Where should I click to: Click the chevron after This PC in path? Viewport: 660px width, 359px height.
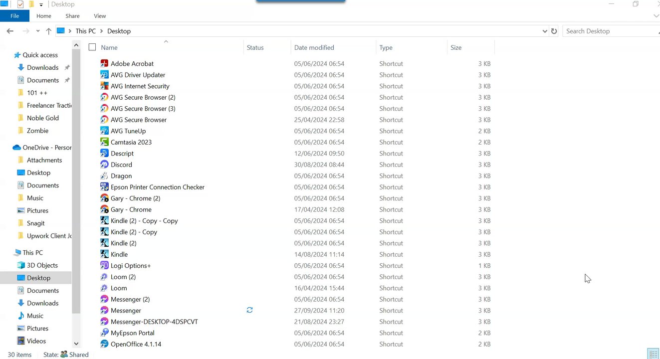[102, 31]
